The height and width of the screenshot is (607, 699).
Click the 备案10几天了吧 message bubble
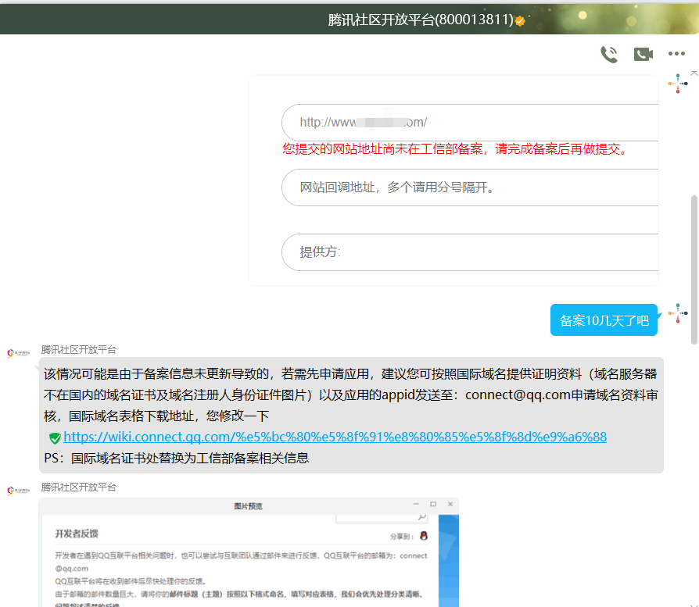click(604, 320)
